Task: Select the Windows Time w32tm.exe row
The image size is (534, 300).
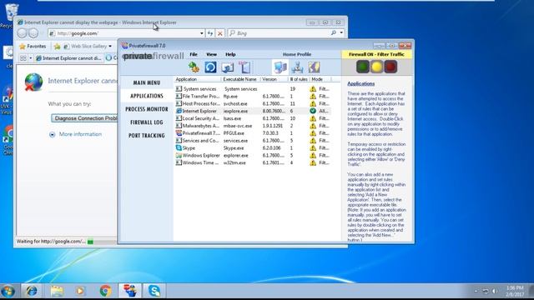Action: pyautogui.click(x=253, y=162)
